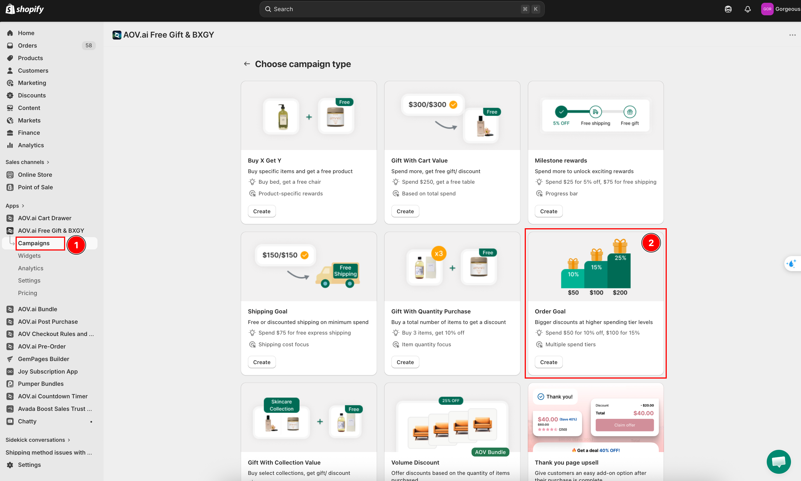Click the Thank you page upsell illustration

[x=596, y=418]
